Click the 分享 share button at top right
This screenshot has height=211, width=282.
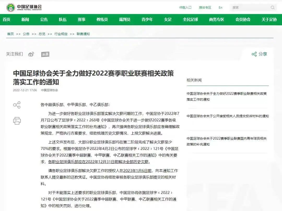point(259,54)
